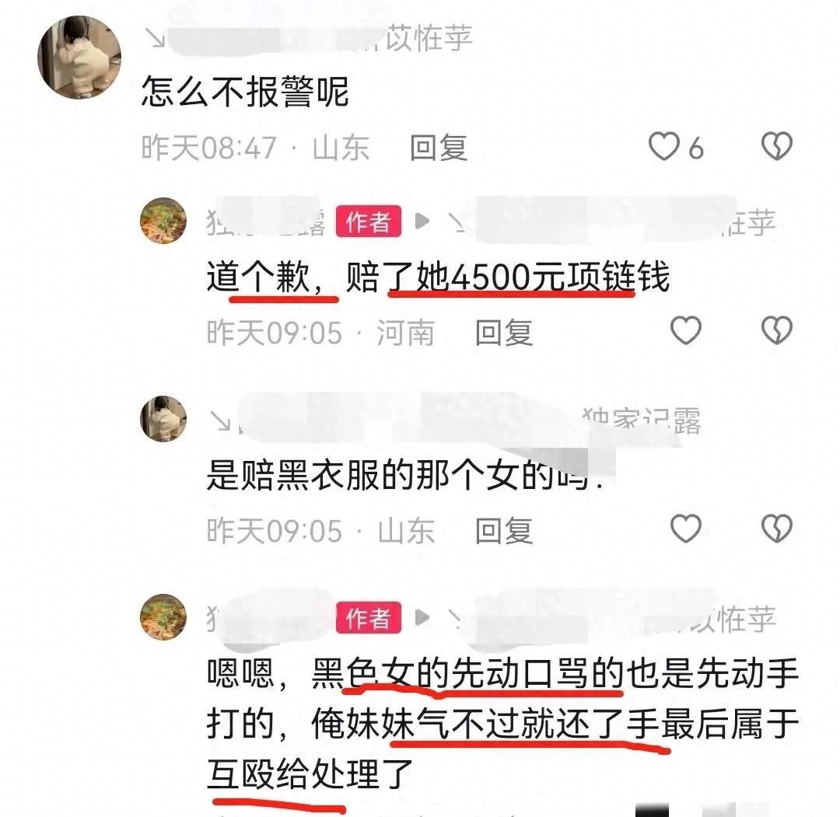Dislike the 是赔黑衣服的那个女的吗 reply
This screenshot has width=840, height=817.
[x=777, y=529]
